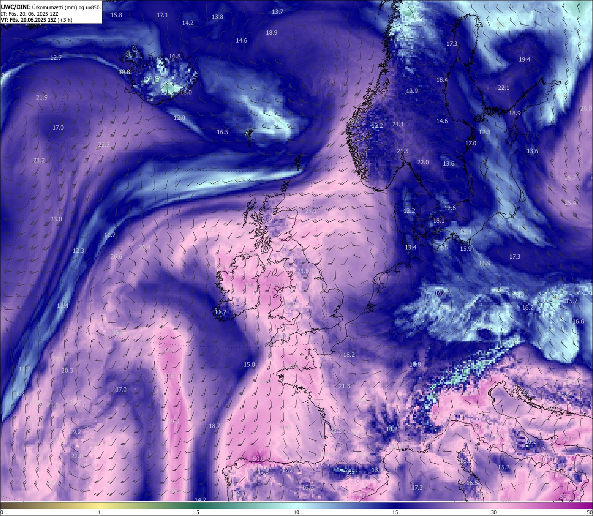This screenshot has width=593, height=516.
Task: Click the 20.3 value on the map
Action: click(x=67, y=370)
